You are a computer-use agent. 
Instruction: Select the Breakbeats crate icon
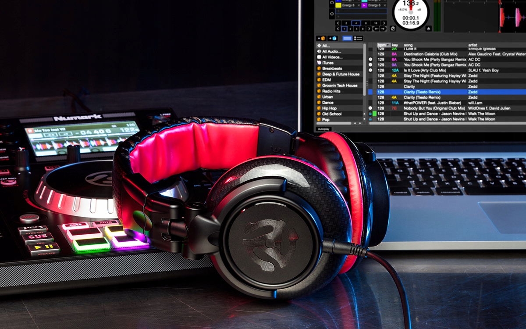[x=319, y=68]
